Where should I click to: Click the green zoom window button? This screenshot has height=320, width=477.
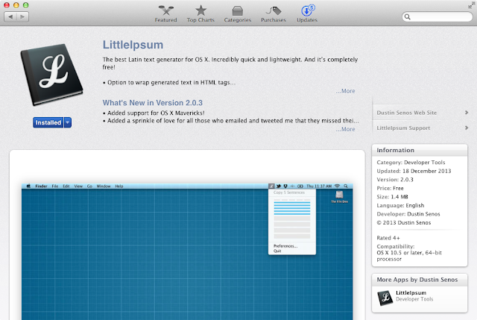tap(26, 5)
